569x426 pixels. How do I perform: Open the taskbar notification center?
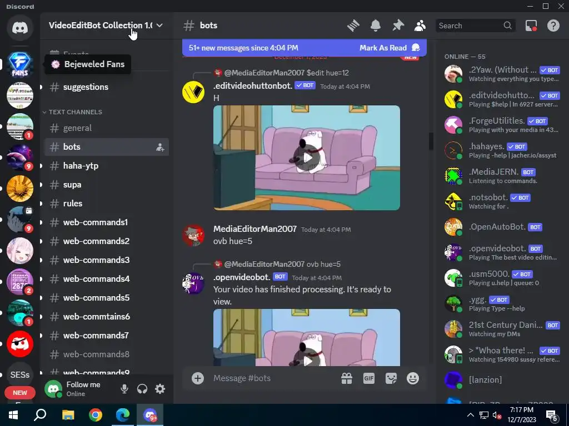click(x=552, y=415)
